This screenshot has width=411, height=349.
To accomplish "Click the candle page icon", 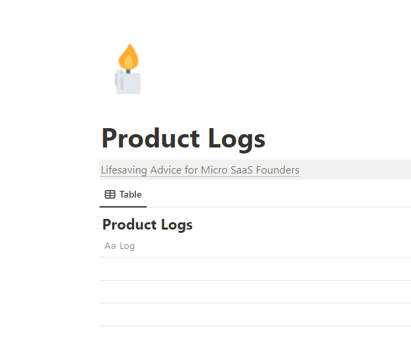I will tap(128, 70).
